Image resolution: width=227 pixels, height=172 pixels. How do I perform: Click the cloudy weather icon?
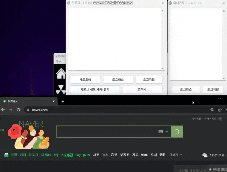[x=205, y=155]
